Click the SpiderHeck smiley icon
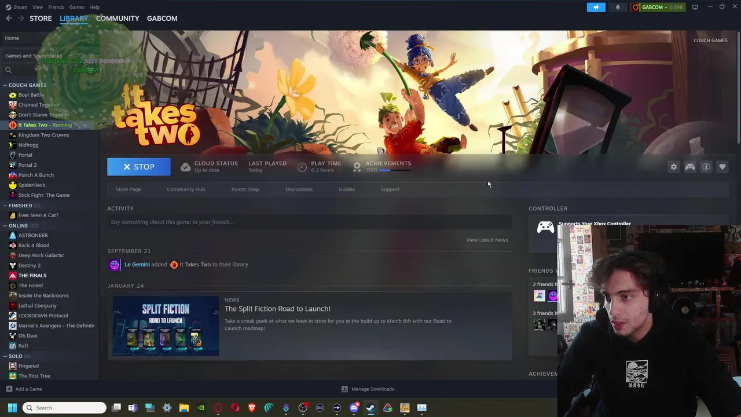The height and width of the screenshot is (417, 741). 13,185
